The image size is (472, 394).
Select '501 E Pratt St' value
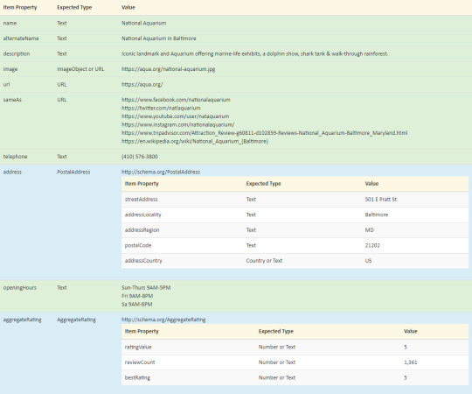coord(381,200)
